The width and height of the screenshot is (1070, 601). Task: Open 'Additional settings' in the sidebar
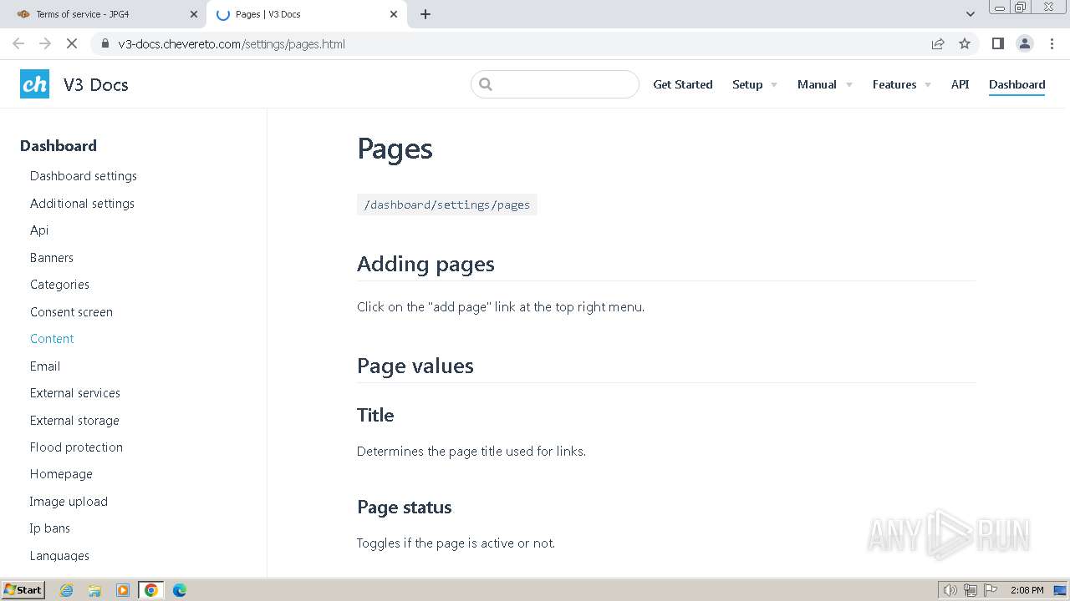pyautogui.click(x=82, y=204)
